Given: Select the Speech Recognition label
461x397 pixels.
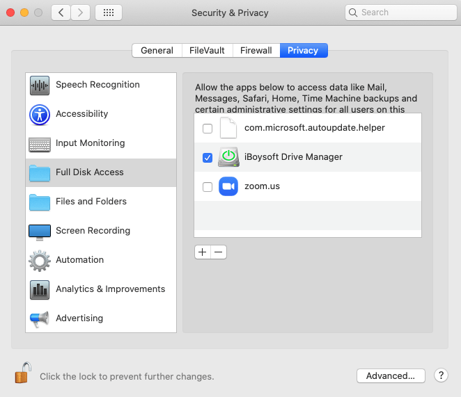Looking at the screenshot, I should point(98,85).
